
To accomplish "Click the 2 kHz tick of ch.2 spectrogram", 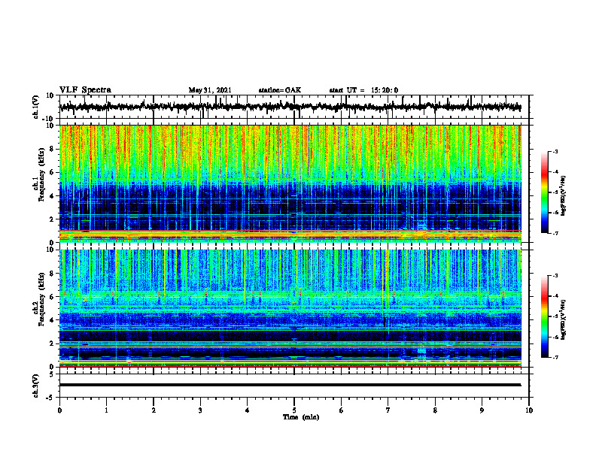I will [53, 343].
